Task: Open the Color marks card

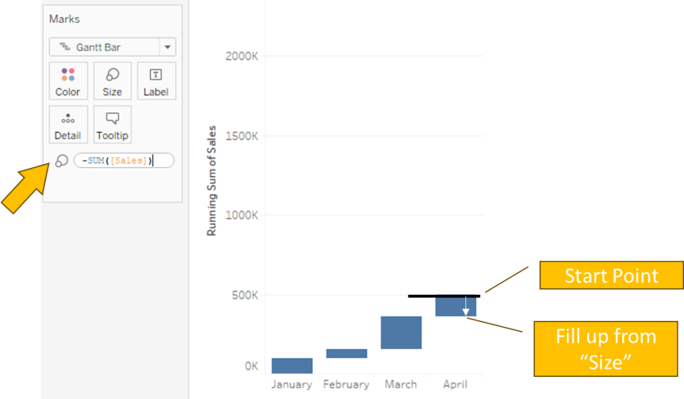Action: [x=68, y=81]
